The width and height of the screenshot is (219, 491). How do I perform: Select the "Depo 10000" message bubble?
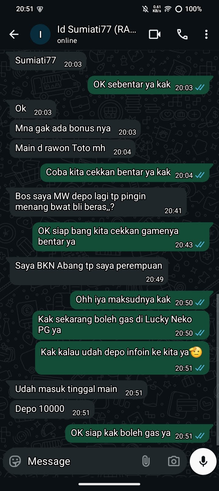[52, 410]
